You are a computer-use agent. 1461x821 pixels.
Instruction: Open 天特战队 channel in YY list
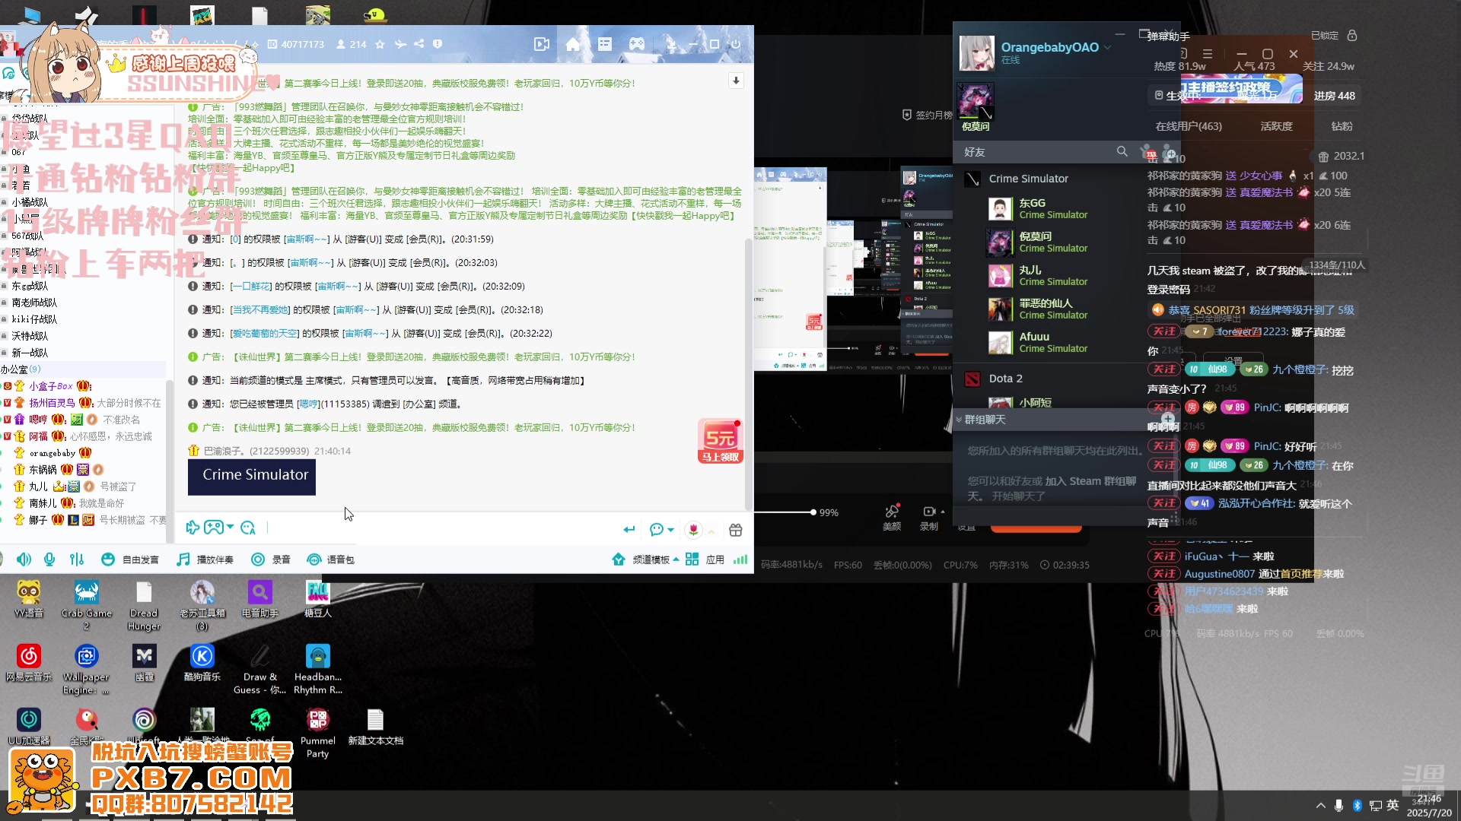[x=30, y=336]
